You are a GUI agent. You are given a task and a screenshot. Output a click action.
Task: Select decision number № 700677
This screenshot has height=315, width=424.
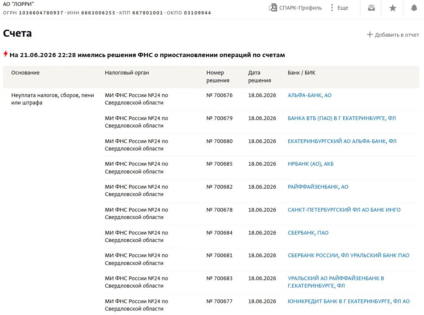[219, 301]
